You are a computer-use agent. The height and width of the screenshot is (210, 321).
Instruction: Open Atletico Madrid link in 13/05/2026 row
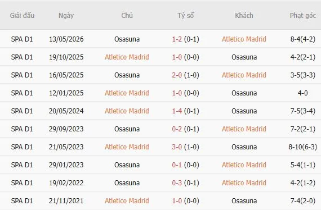pos(244,39)
